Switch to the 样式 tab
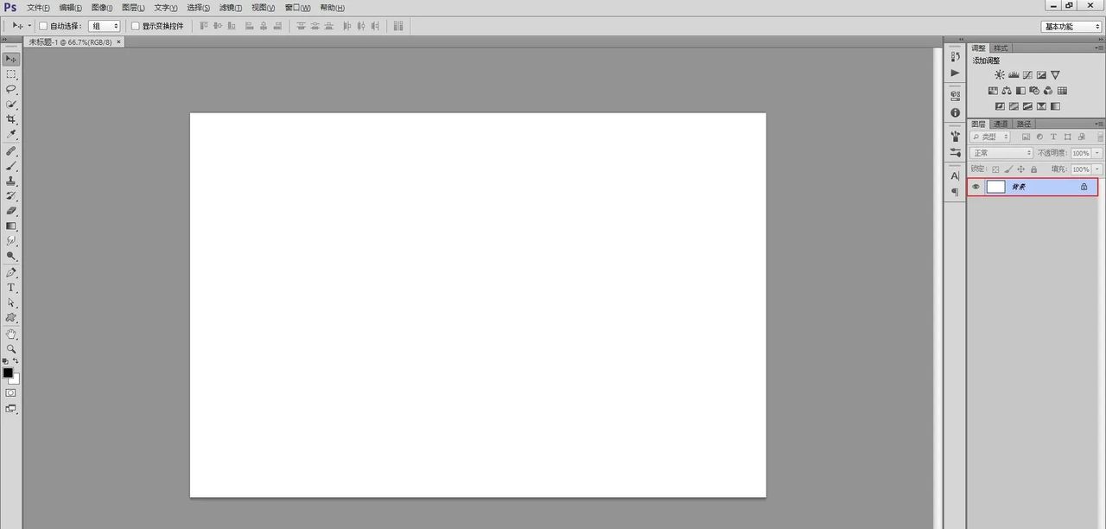This screenshot has height=529, width=1106. (1001, 48)
